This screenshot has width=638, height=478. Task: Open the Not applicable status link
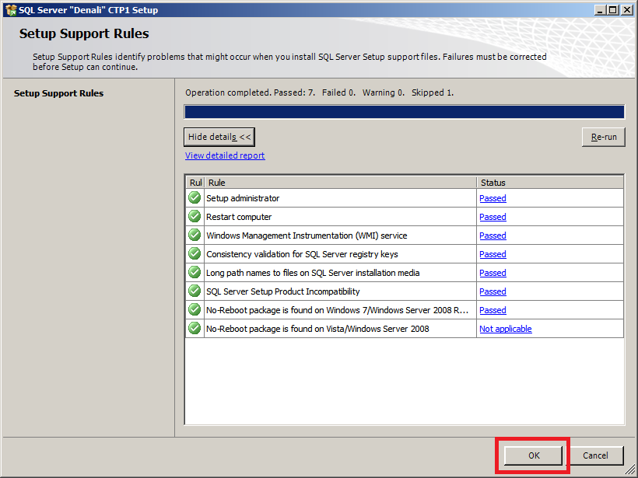[506, 329]
